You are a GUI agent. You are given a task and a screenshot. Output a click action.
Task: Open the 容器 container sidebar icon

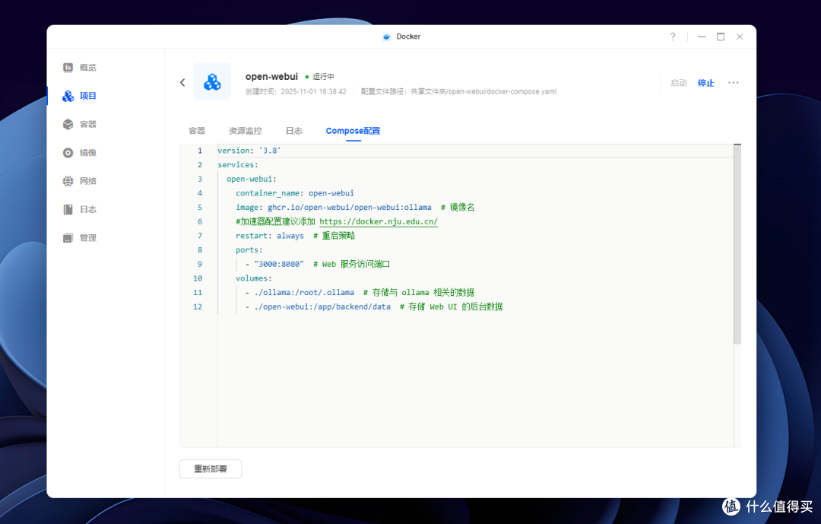(x=68, y=124)
